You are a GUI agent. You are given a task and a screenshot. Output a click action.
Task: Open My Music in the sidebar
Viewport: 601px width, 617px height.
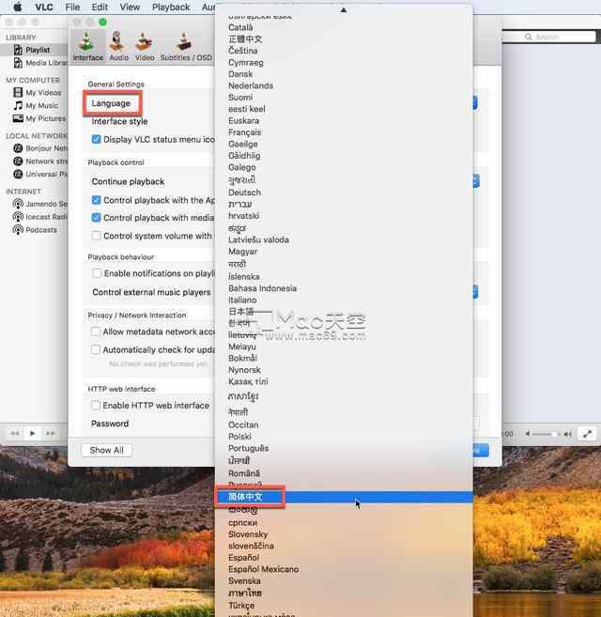[36, 105]
